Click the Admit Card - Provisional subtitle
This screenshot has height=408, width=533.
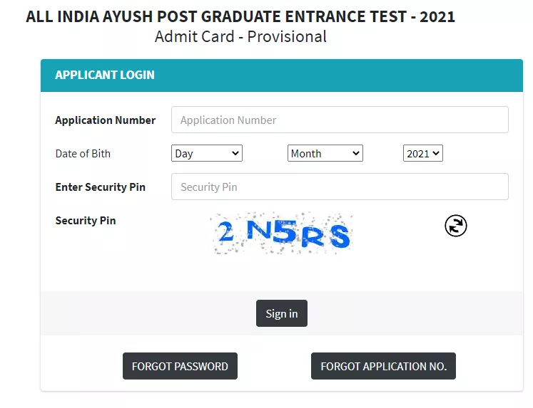[240, 36]
